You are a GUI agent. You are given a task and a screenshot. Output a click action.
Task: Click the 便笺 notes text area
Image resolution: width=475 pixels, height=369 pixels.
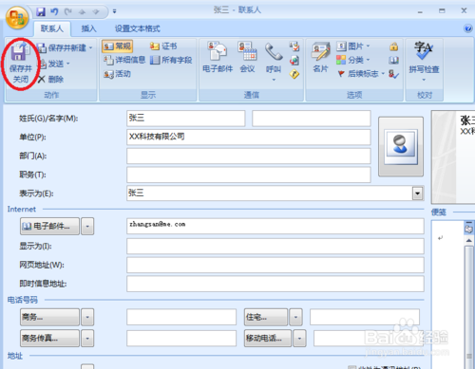pyautogui.click(x=447, y=294)
